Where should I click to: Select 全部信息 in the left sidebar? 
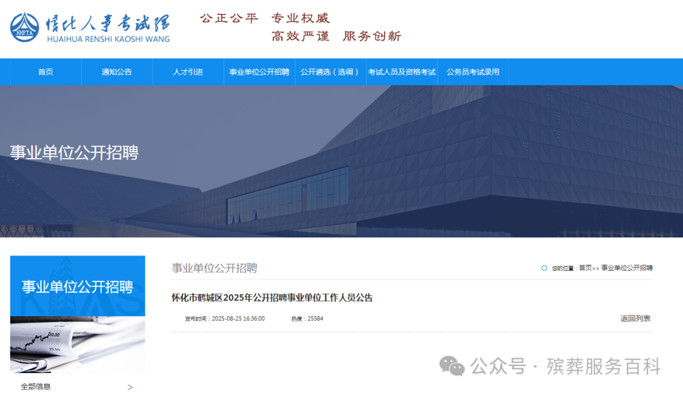35,386
